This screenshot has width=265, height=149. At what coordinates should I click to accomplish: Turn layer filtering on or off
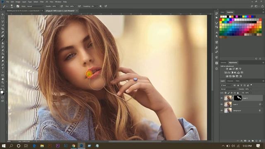[251, 85]
